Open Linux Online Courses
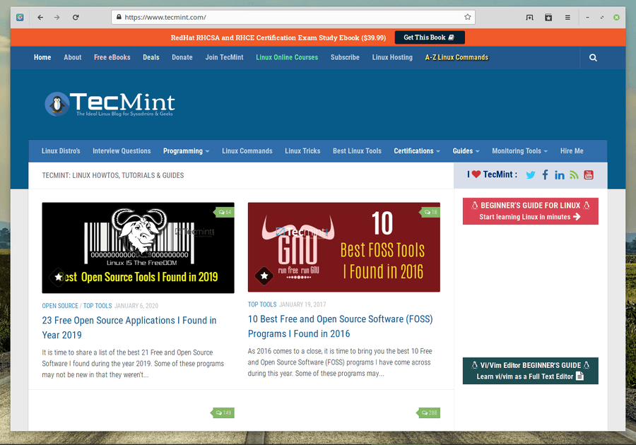Image resolution: width=636 pixels, height=445 pixels. coord(287,57)
